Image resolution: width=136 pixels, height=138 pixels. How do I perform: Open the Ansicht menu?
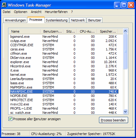coord(36,12)
